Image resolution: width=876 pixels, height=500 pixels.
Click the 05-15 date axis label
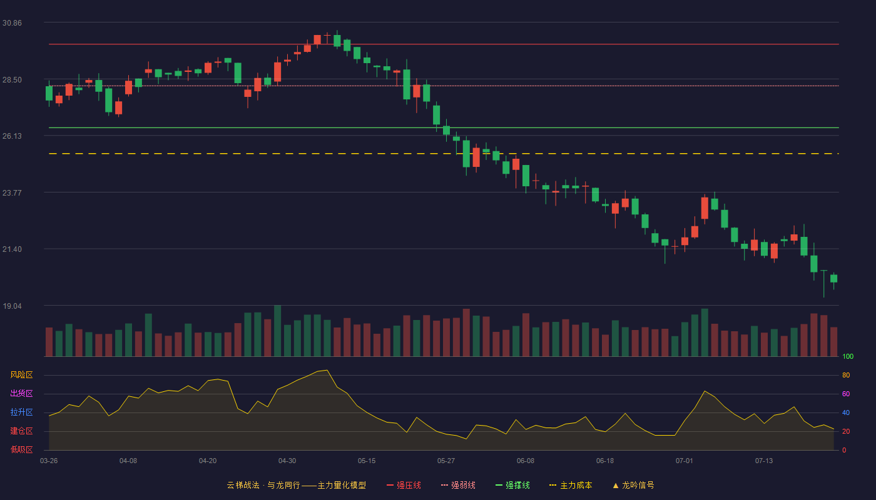click(x=367, y=461)
